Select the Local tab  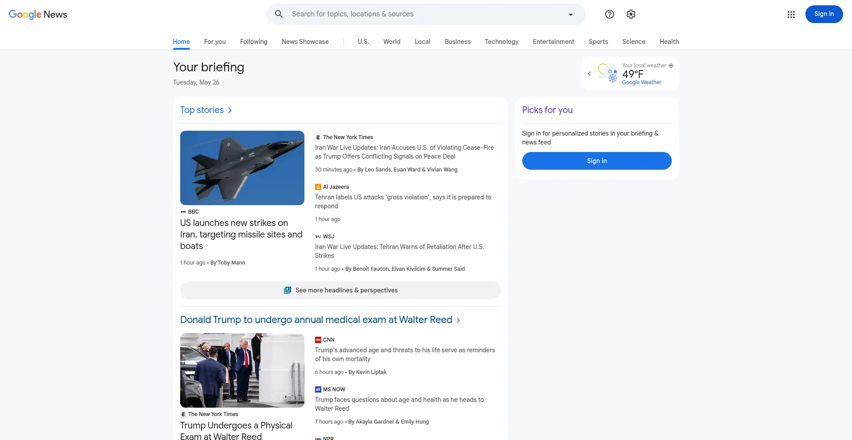422,42
